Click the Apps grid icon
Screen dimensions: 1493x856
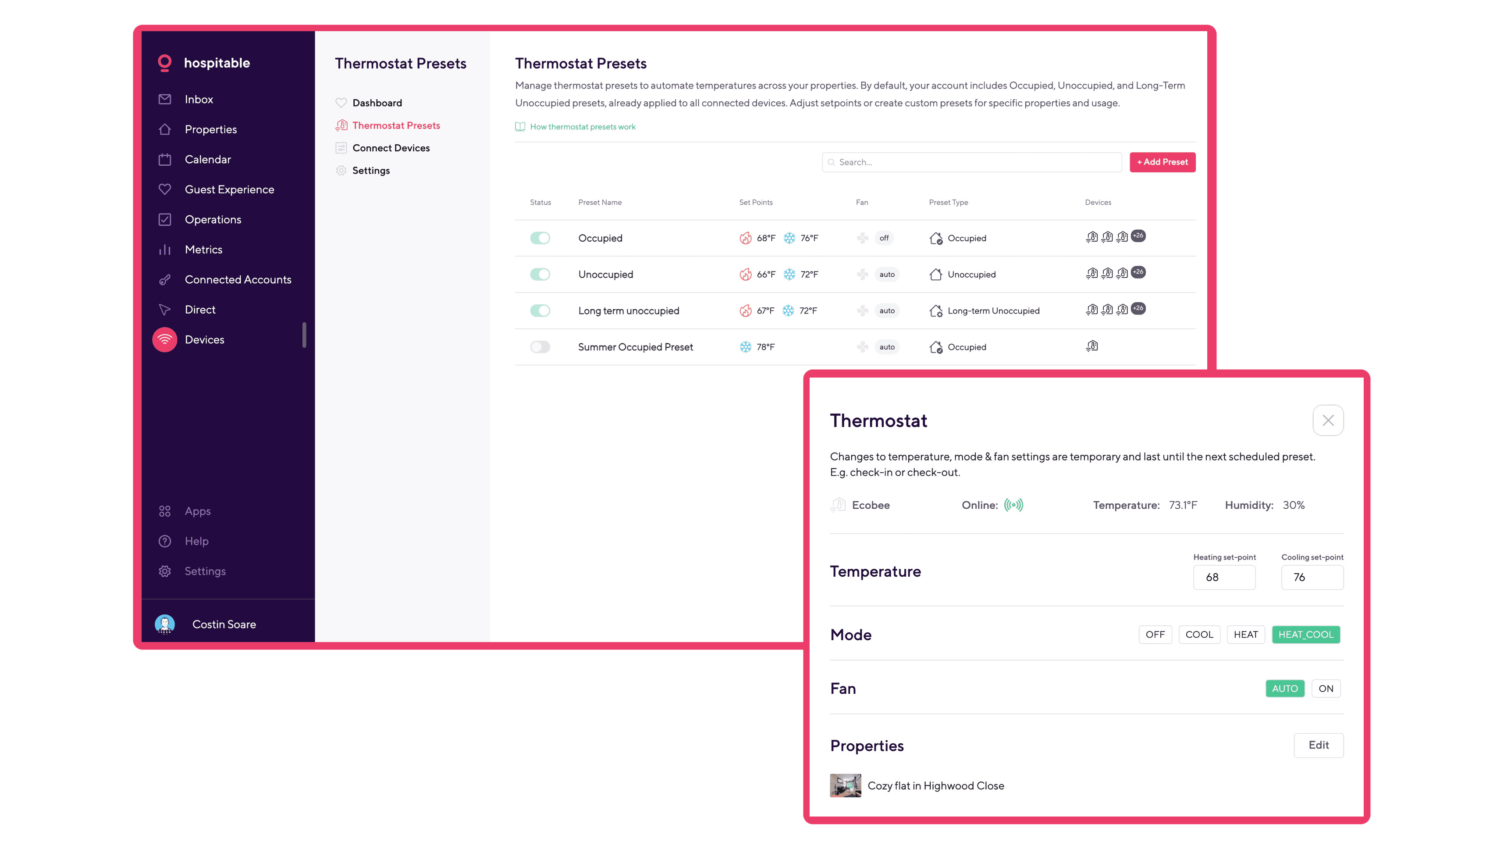164,511
